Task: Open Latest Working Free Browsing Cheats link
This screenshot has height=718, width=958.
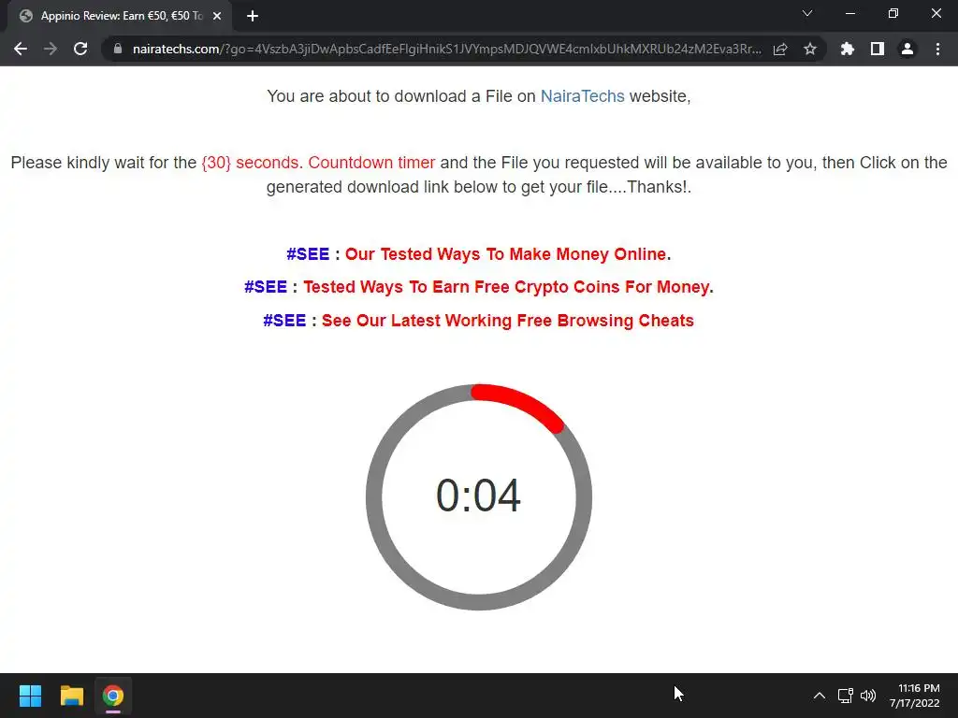Action: [x=508, y=321]
